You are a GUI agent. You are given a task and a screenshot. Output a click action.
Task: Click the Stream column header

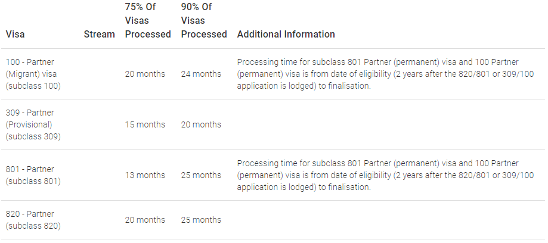tap(99, 34)
